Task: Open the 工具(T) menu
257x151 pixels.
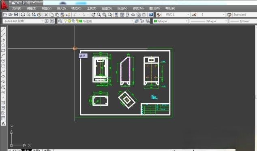Action: click(x=92, y=9)
